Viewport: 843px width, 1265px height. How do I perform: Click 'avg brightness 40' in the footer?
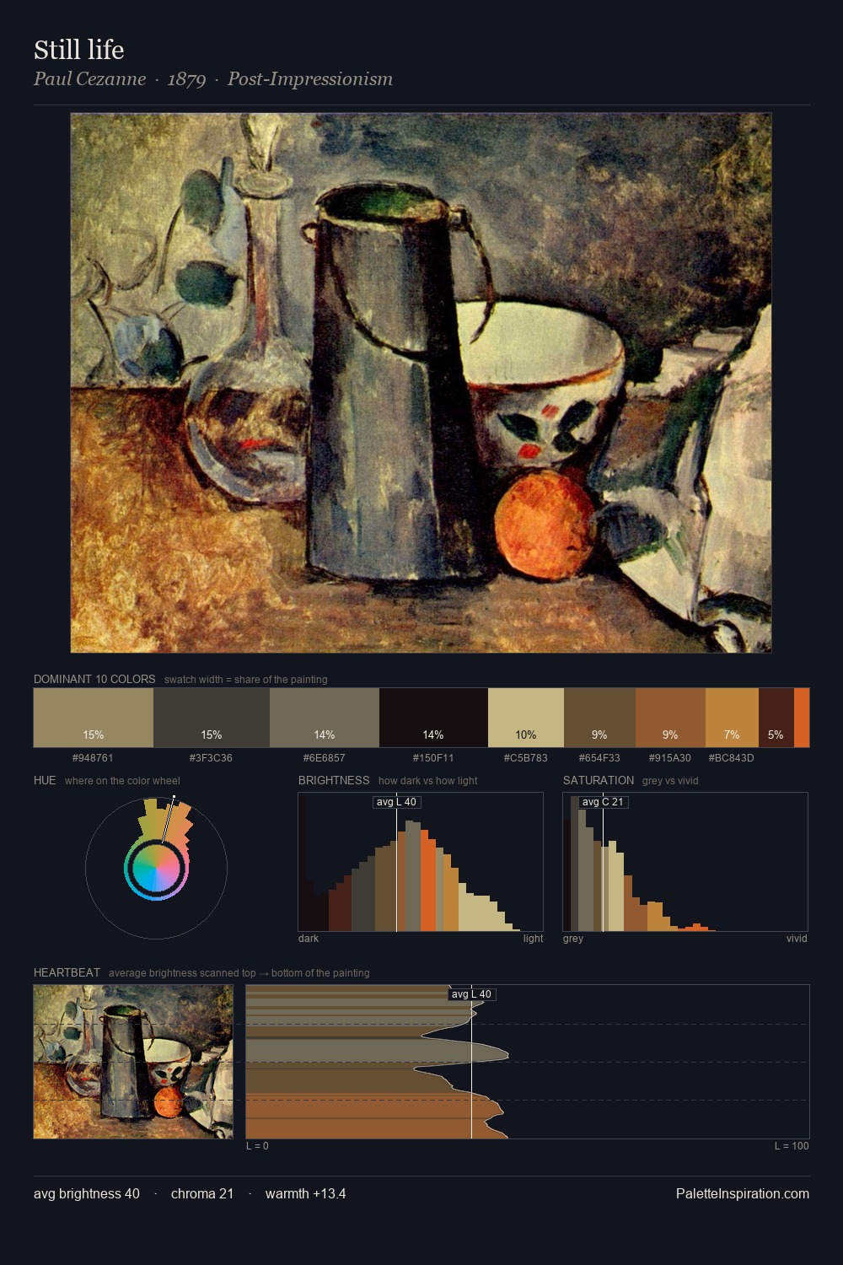click(x=87, y=1194)
